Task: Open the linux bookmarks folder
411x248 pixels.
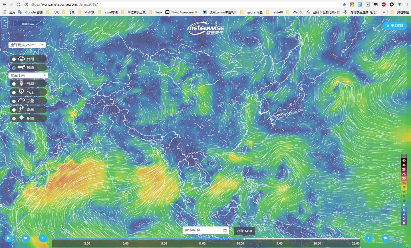Action: click(156, 12)
